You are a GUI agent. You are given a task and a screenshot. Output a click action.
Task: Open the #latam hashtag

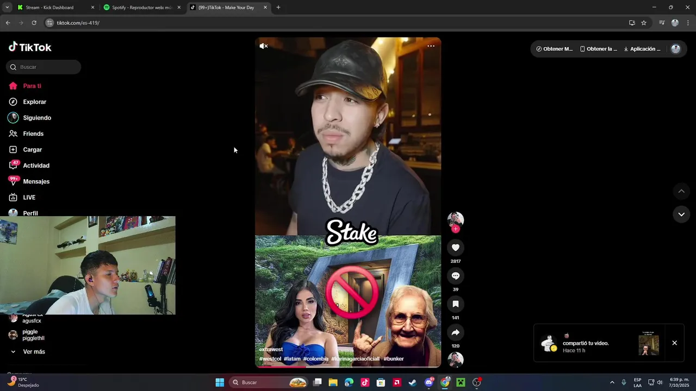tap(292, 358)
